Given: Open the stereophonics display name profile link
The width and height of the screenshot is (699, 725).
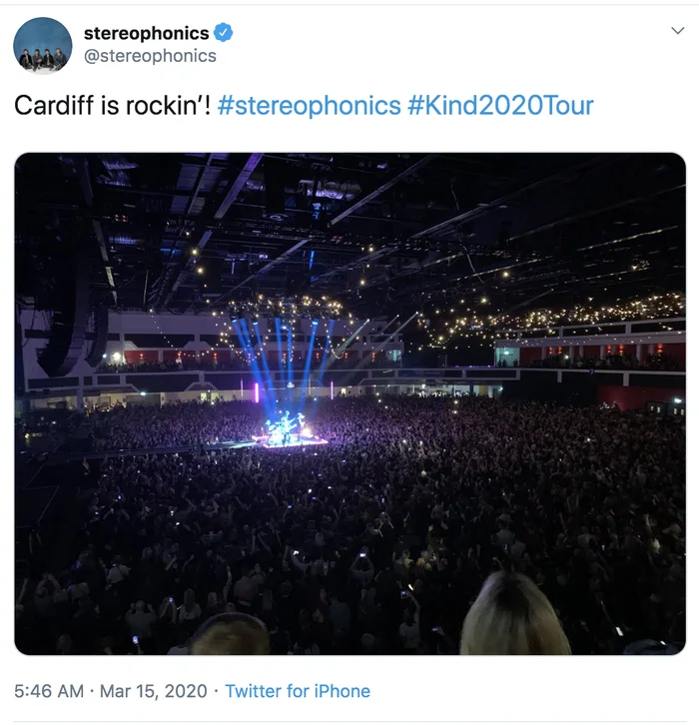Looking at the screenshot, I should coord(146,33).
